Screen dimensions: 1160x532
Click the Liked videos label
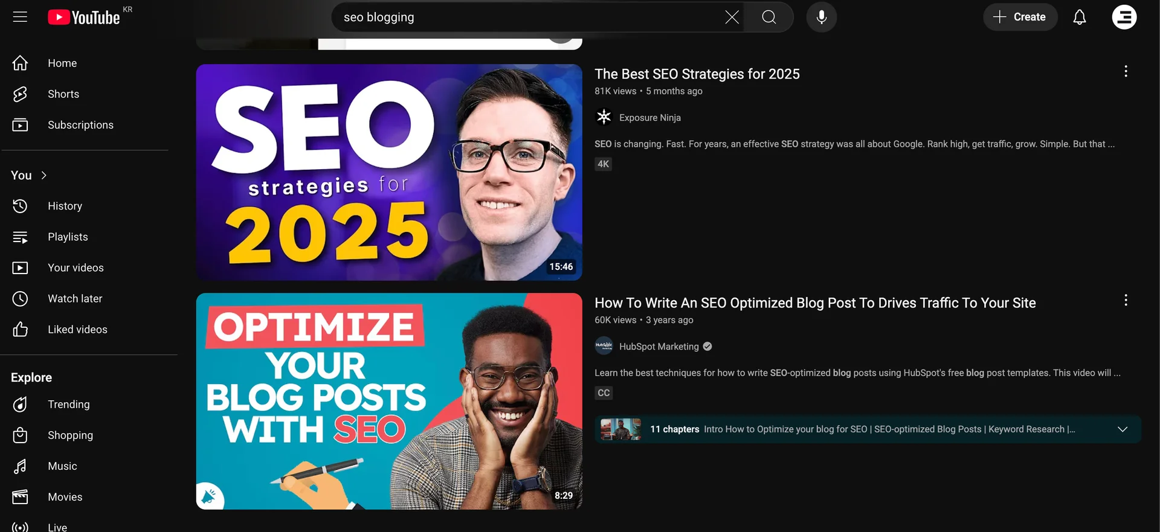point(77,329)
